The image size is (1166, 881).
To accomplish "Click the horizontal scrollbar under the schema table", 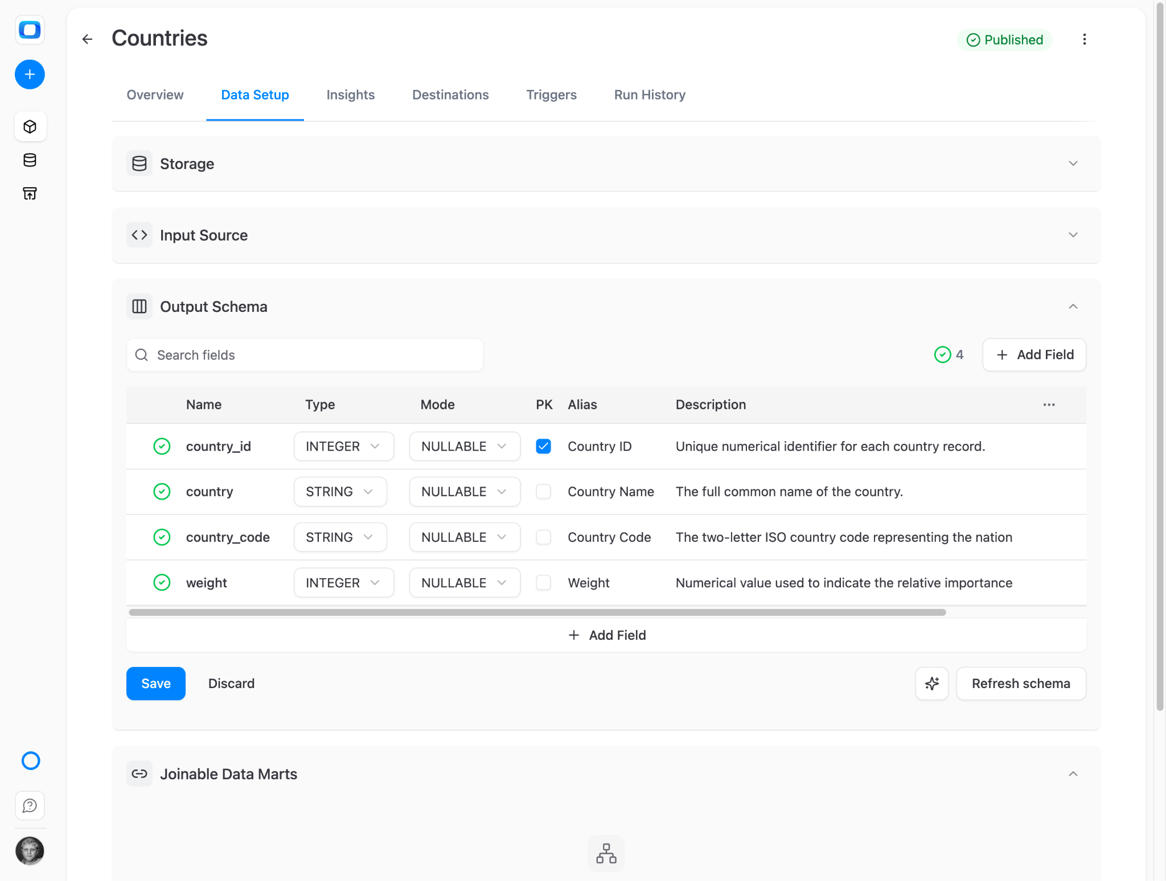I will click(537, 612).
